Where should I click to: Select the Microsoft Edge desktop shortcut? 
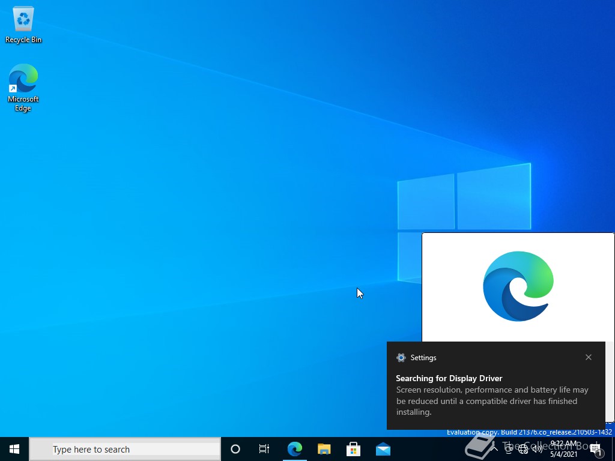23,88
